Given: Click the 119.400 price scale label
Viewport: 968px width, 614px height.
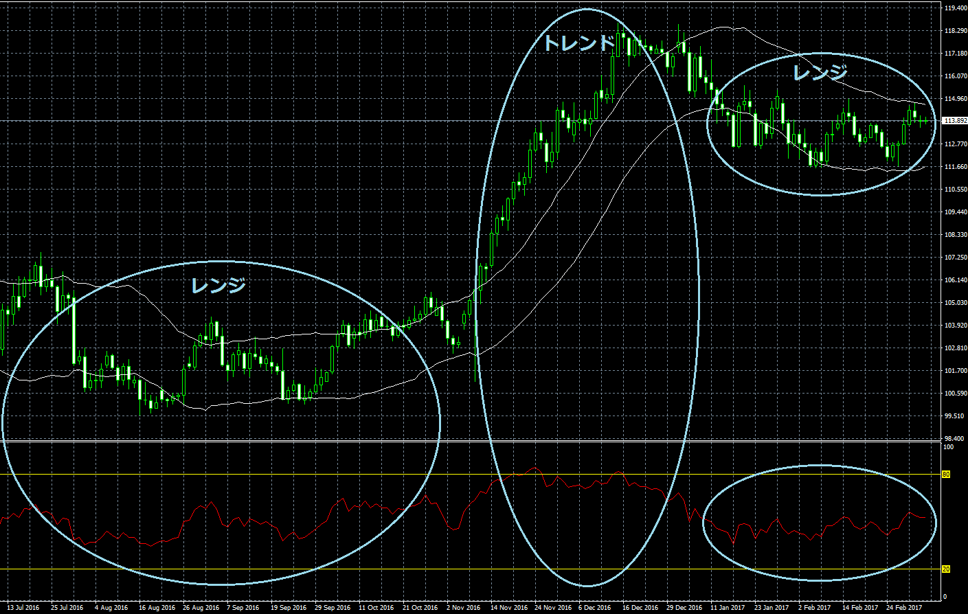Looking at the screenshot, I should click(956, 8).
